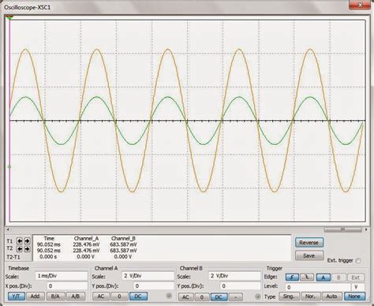Click right arrow of horizontal scrollbar
This screenshot has height=306, width=374.
(366, 229)
